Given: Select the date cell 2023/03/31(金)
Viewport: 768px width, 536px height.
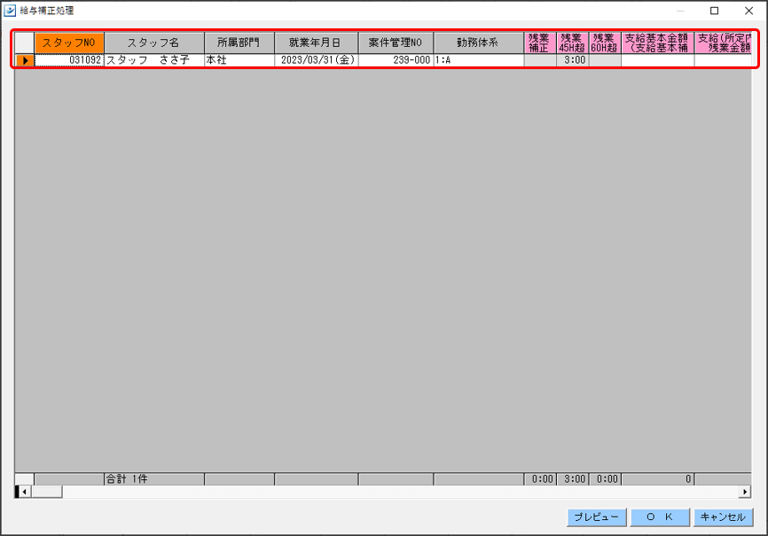Looking at the screenshot, I should click(x=316, y=60).
